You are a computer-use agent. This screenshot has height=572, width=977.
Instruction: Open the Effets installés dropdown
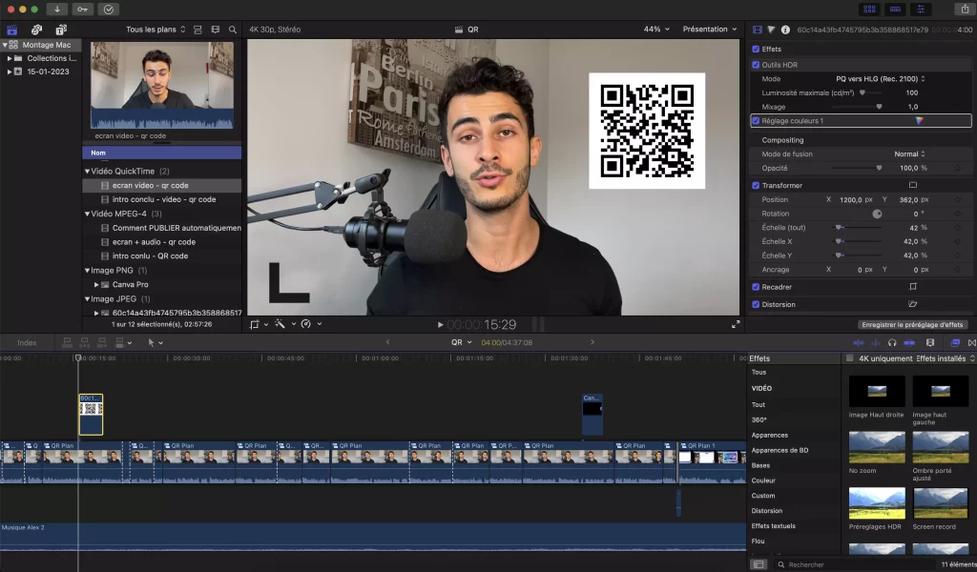coord(946,358)
